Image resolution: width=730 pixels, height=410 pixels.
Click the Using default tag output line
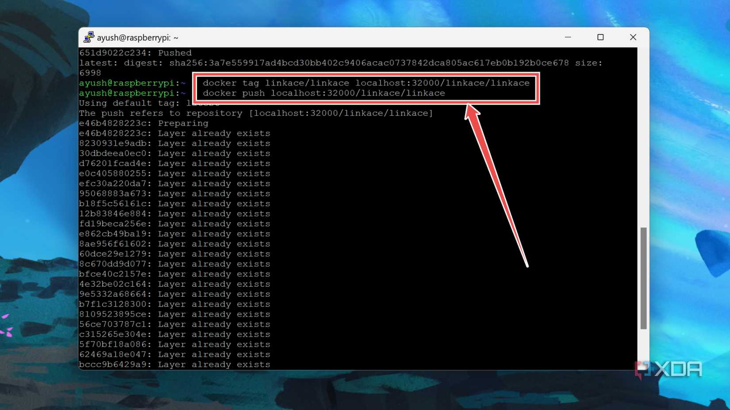tap(133, 103)
